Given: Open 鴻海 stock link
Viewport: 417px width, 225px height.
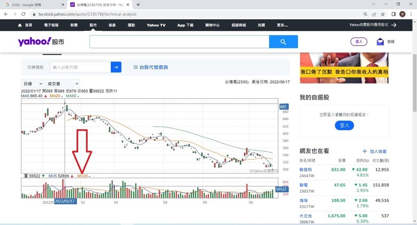Looking at the screenshot, I should coord(303,200).
